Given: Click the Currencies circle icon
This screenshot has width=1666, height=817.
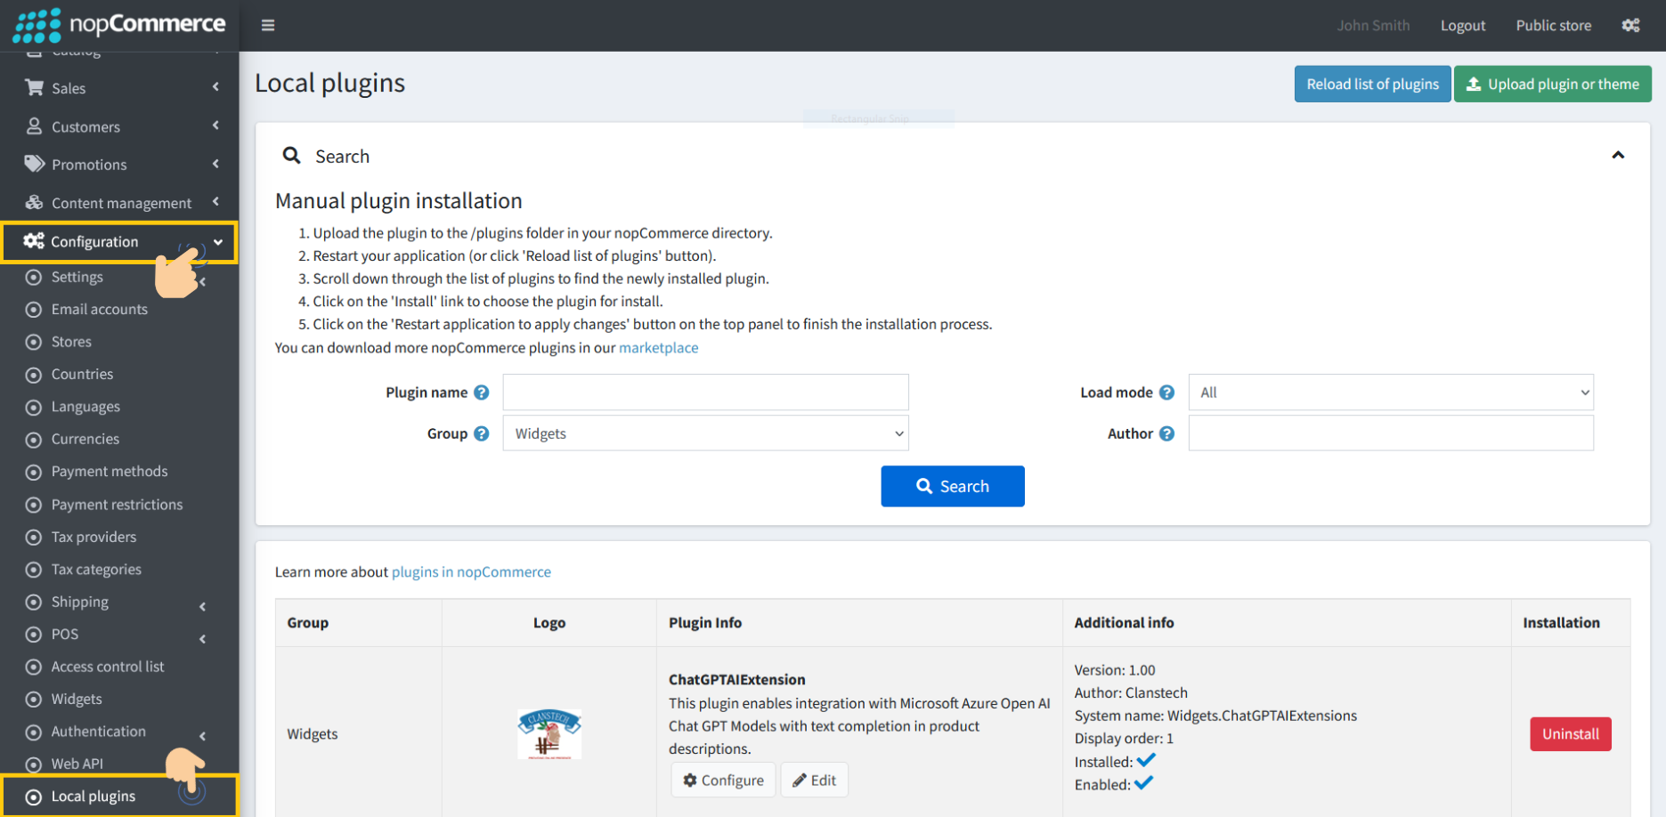Looking at the screenshot, I should 34,440.
